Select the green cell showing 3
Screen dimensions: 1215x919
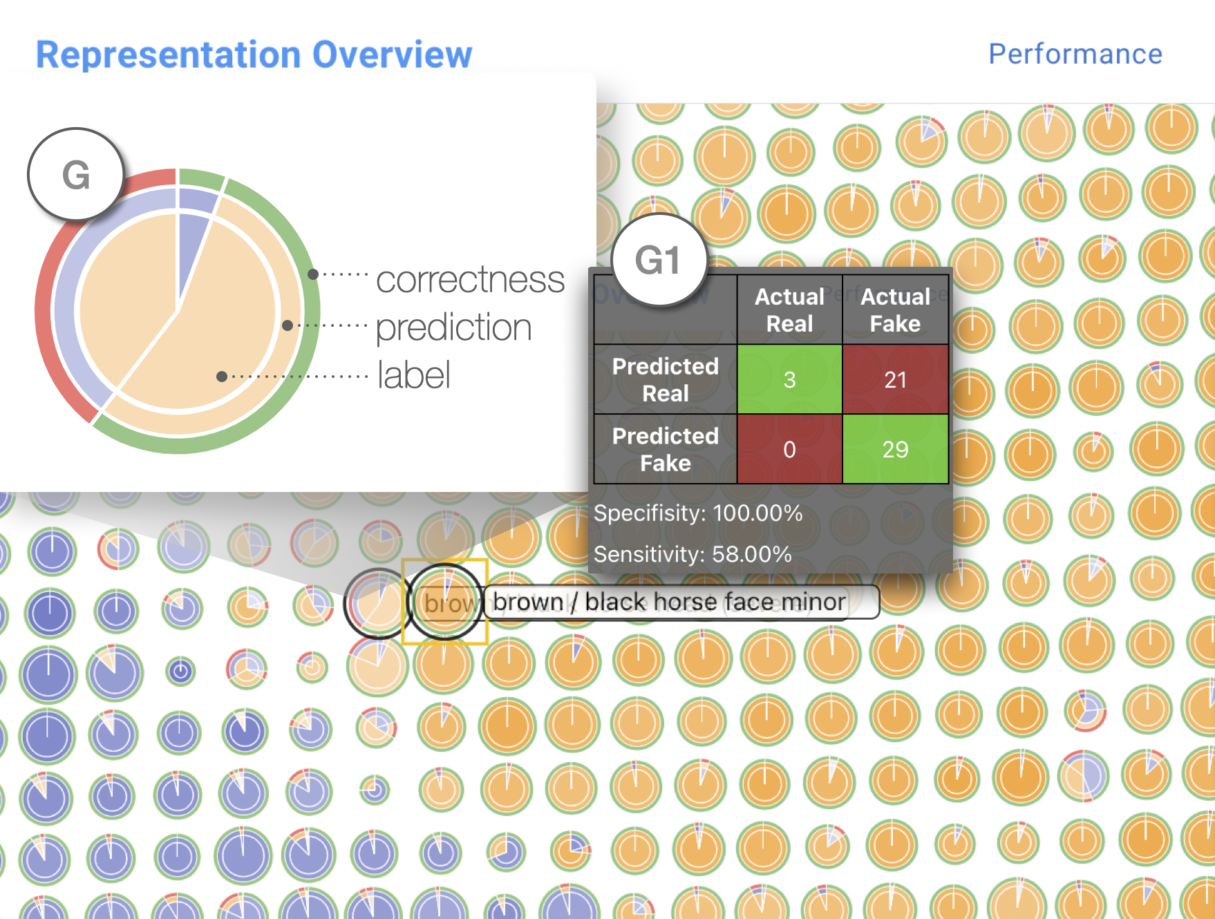coord(789,379)
